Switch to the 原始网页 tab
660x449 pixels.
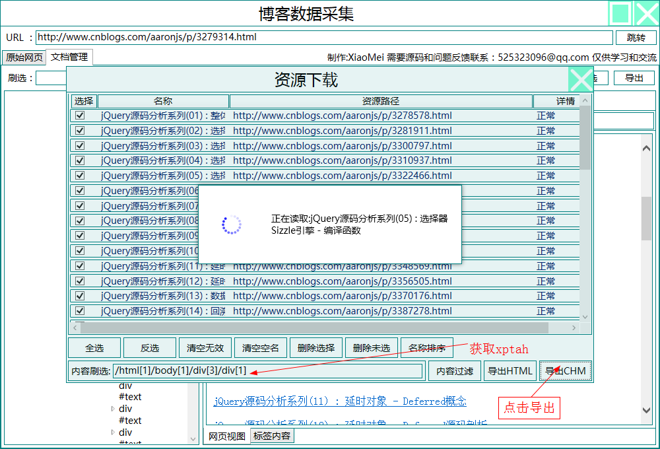point(24,57)
